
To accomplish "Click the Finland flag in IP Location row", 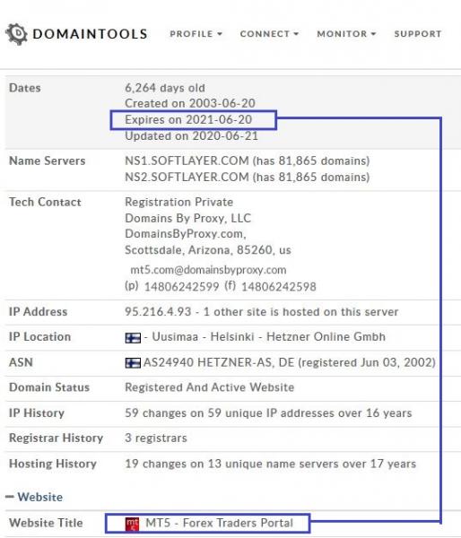I will [133, 338].
